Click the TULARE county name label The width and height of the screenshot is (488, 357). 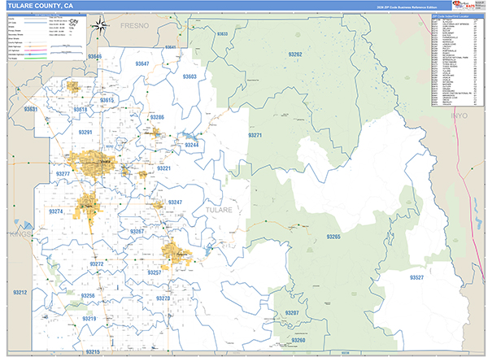[x=218, y=210]
